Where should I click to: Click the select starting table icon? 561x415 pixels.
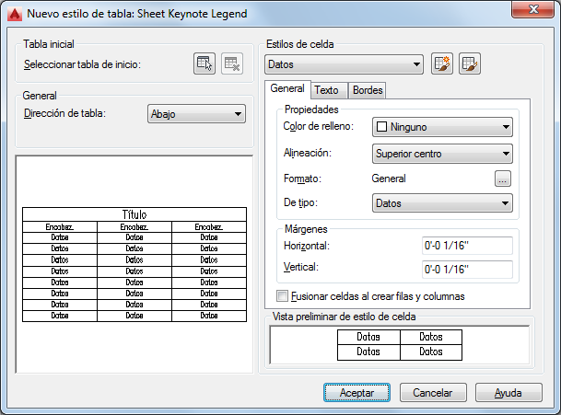pos(205,63)
